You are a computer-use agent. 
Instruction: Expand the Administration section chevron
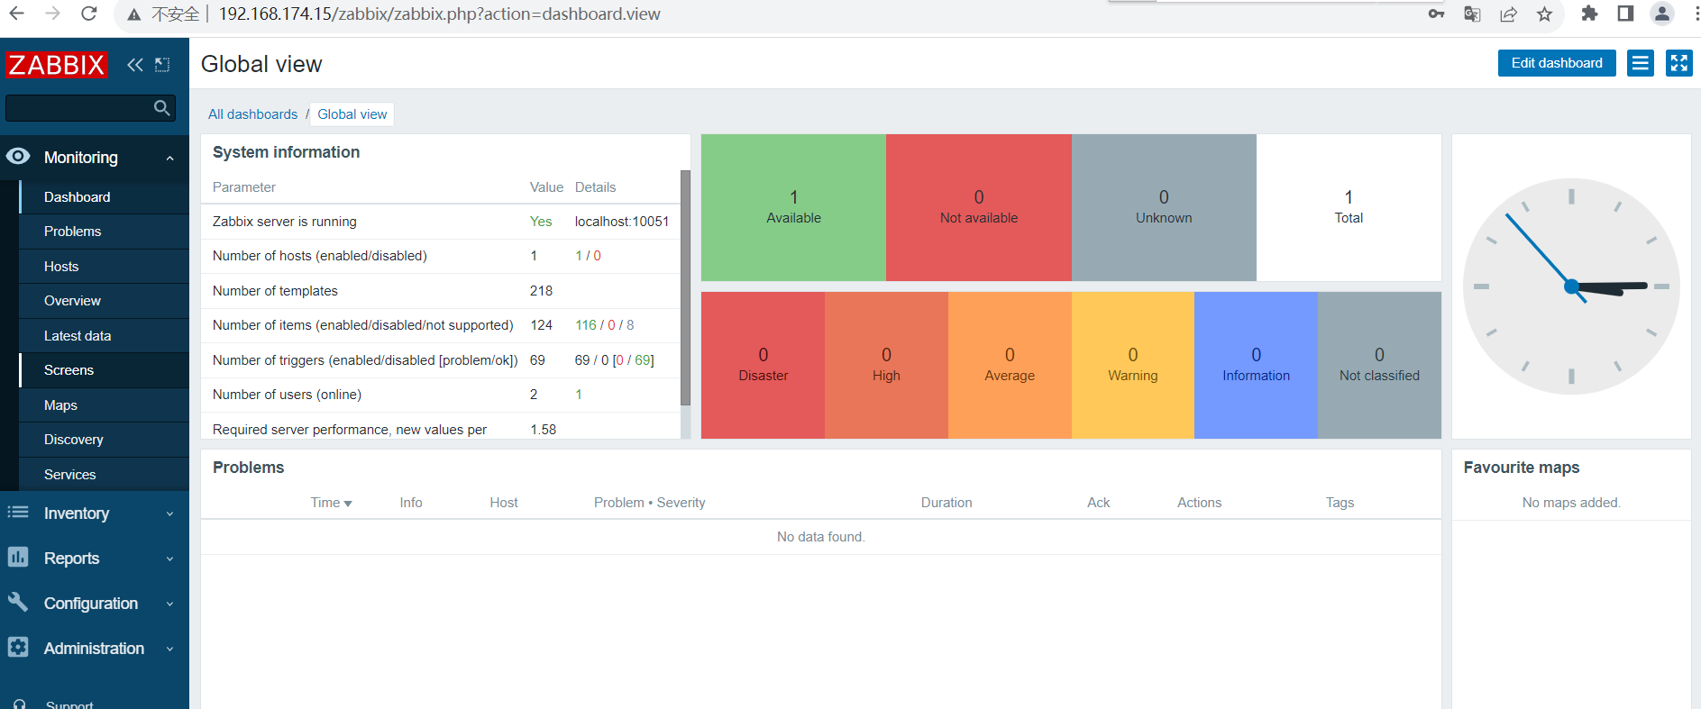(169, 649)
